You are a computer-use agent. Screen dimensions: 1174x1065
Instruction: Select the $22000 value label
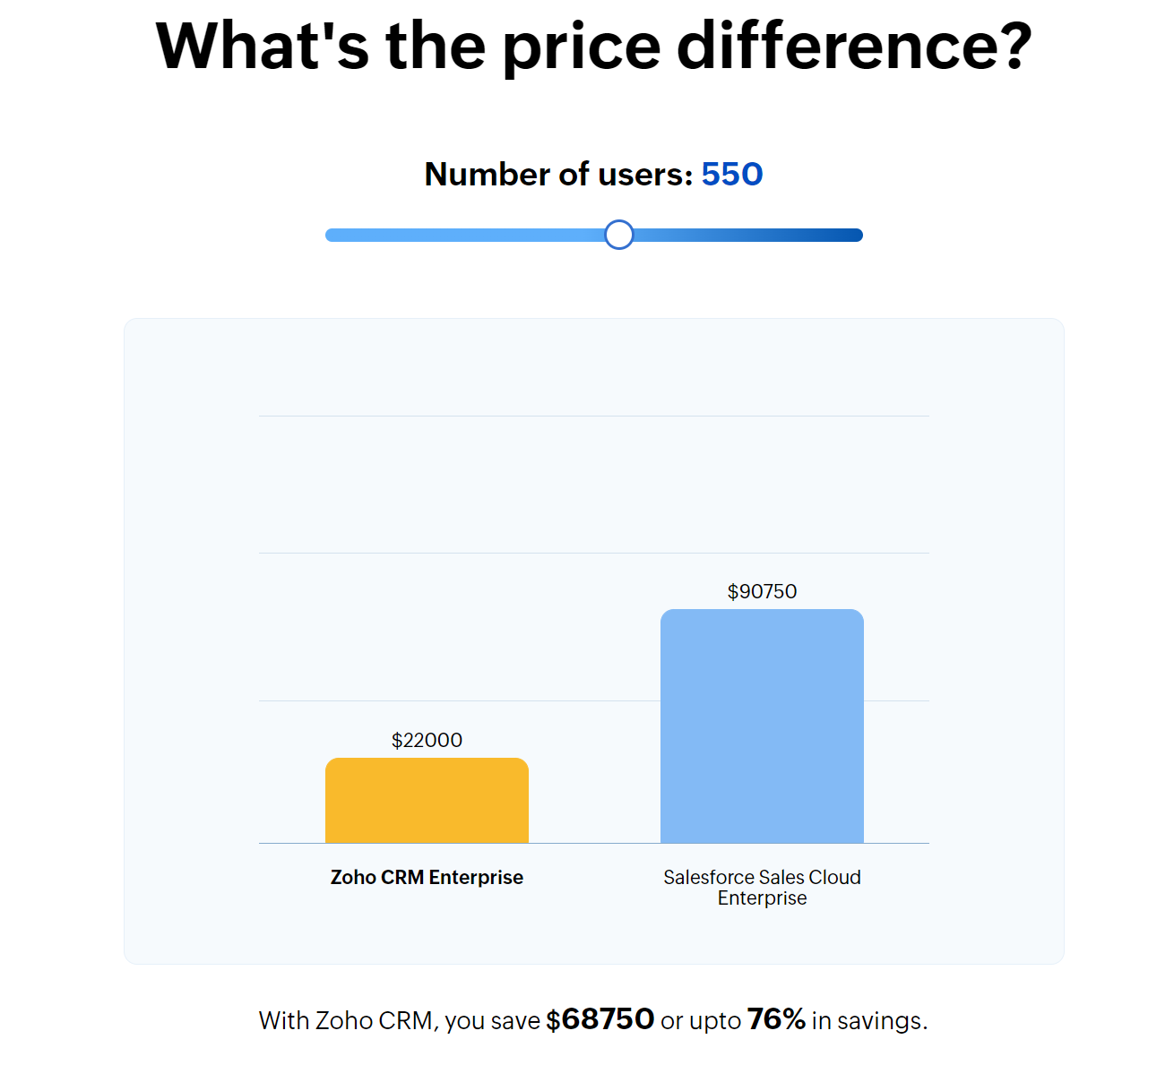(x=427, y=740)
